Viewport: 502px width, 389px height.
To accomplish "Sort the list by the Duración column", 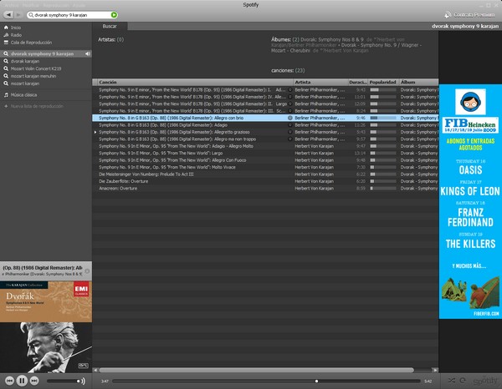I will pyautogui.click(x=357, y=82).
